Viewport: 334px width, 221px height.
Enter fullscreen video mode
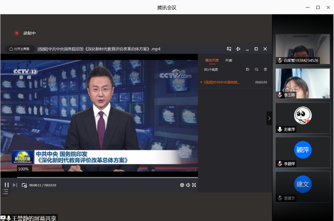194,185
